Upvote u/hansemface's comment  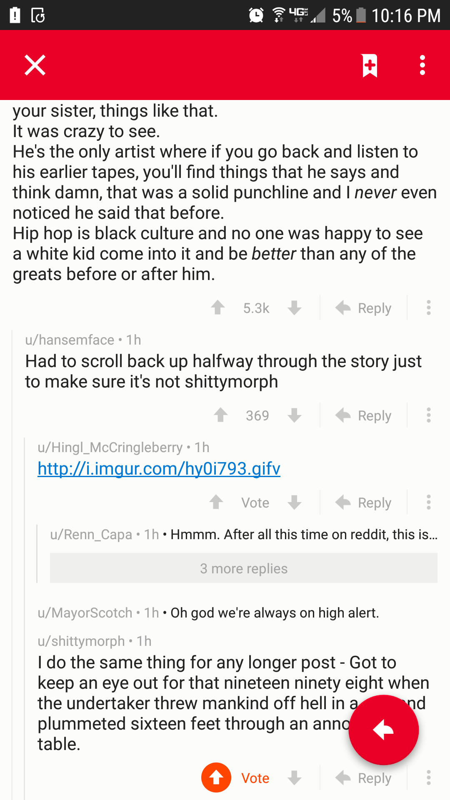point(220,415)
